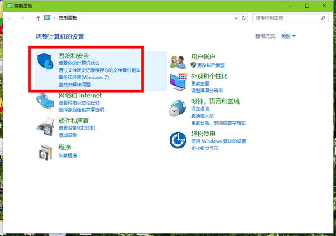Open the Network and Internet globe icon

(45, 101)
